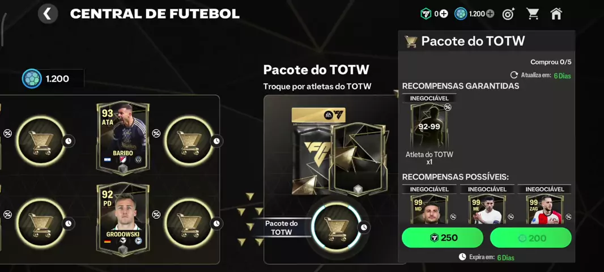Buy the pack for 250 FC points

442,237
